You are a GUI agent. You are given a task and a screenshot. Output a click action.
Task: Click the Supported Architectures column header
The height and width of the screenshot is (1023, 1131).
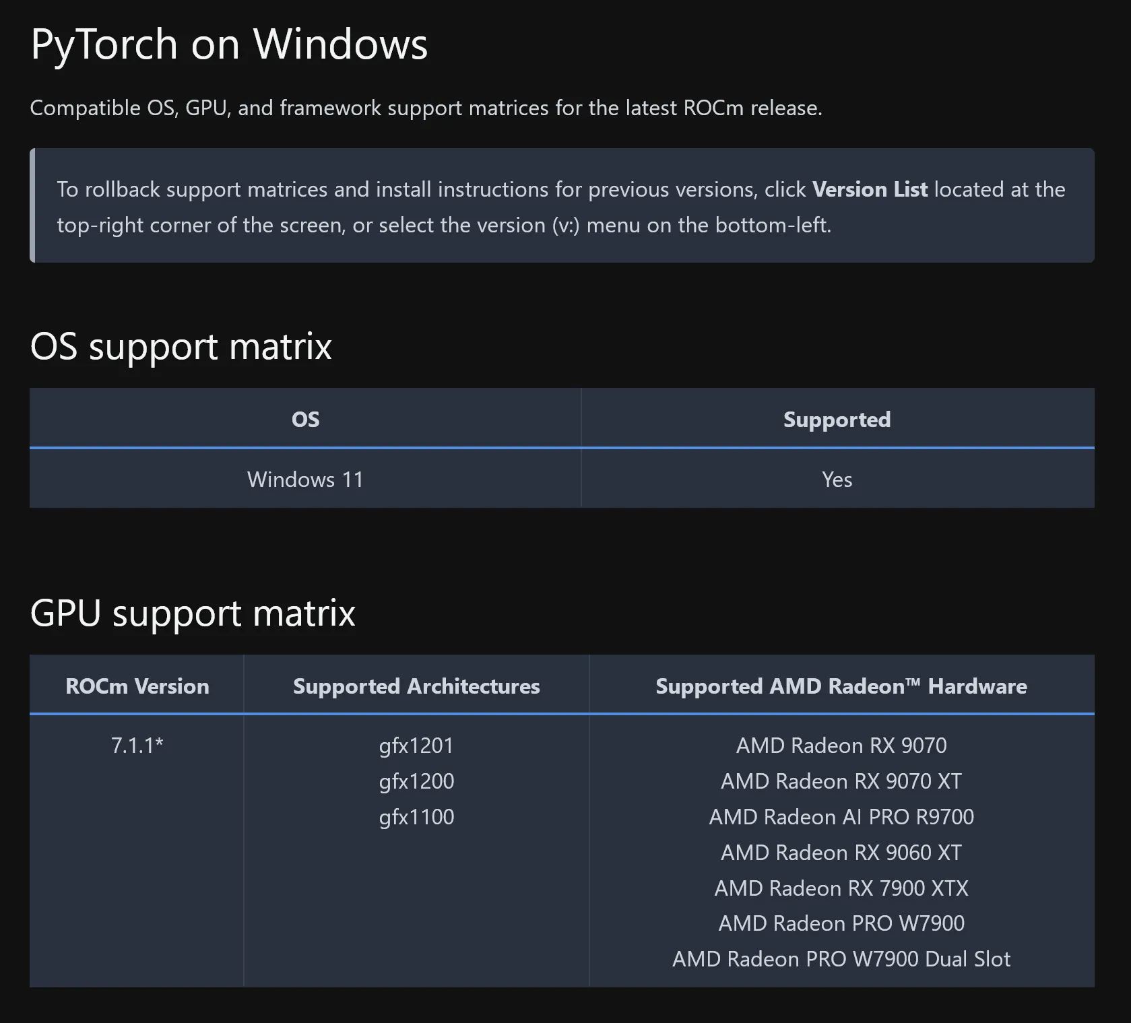[x=416, y=686]
